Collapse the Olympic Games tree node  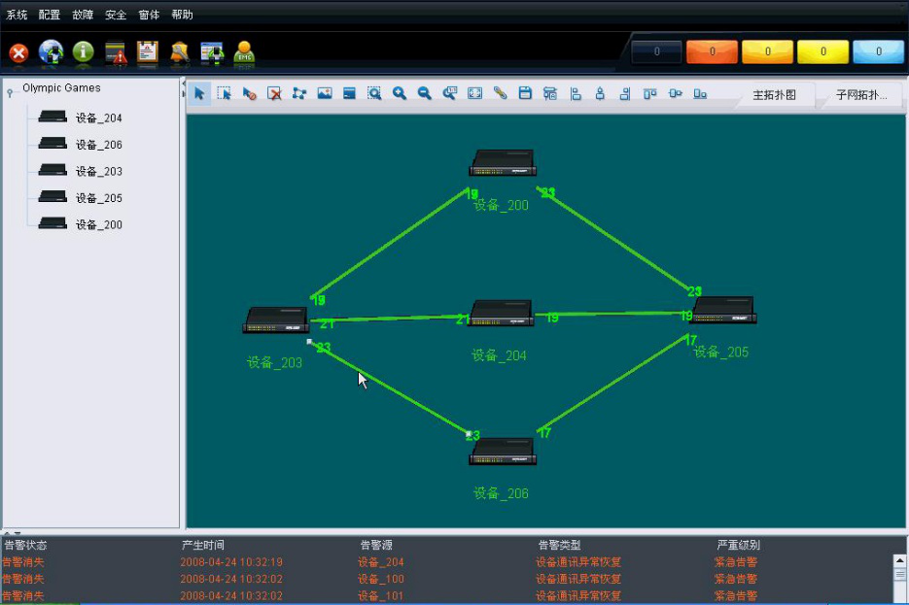coord(11,90)
